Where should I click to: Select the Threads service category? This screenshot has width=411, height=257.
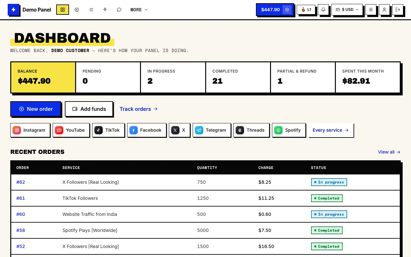251,130
